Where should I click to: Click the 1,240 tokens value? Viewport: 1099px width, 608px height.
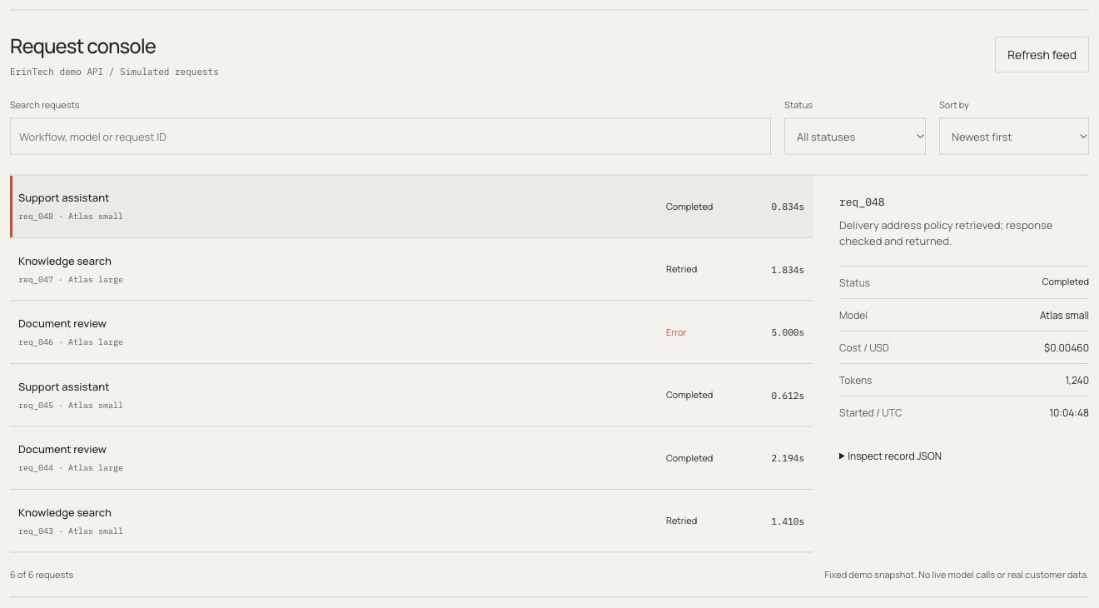1077,381
